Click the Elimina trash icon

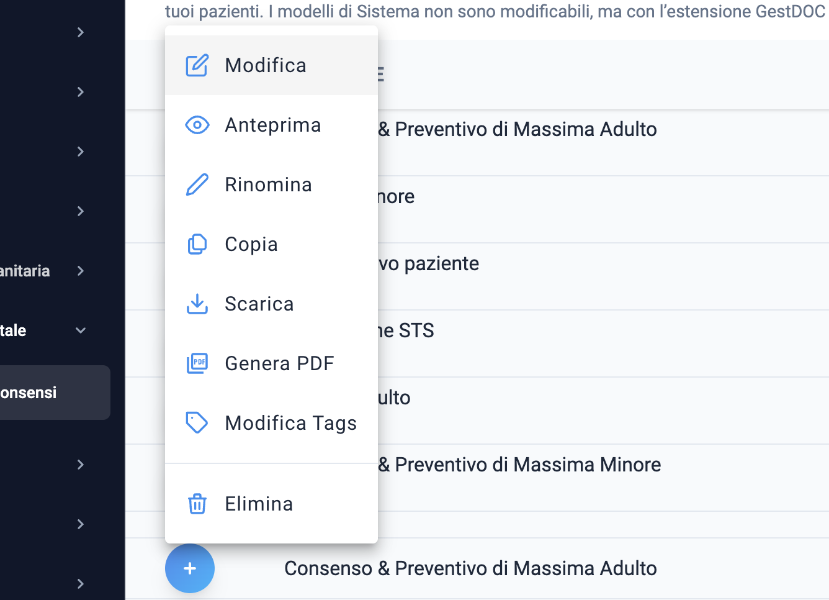[197, 504]
